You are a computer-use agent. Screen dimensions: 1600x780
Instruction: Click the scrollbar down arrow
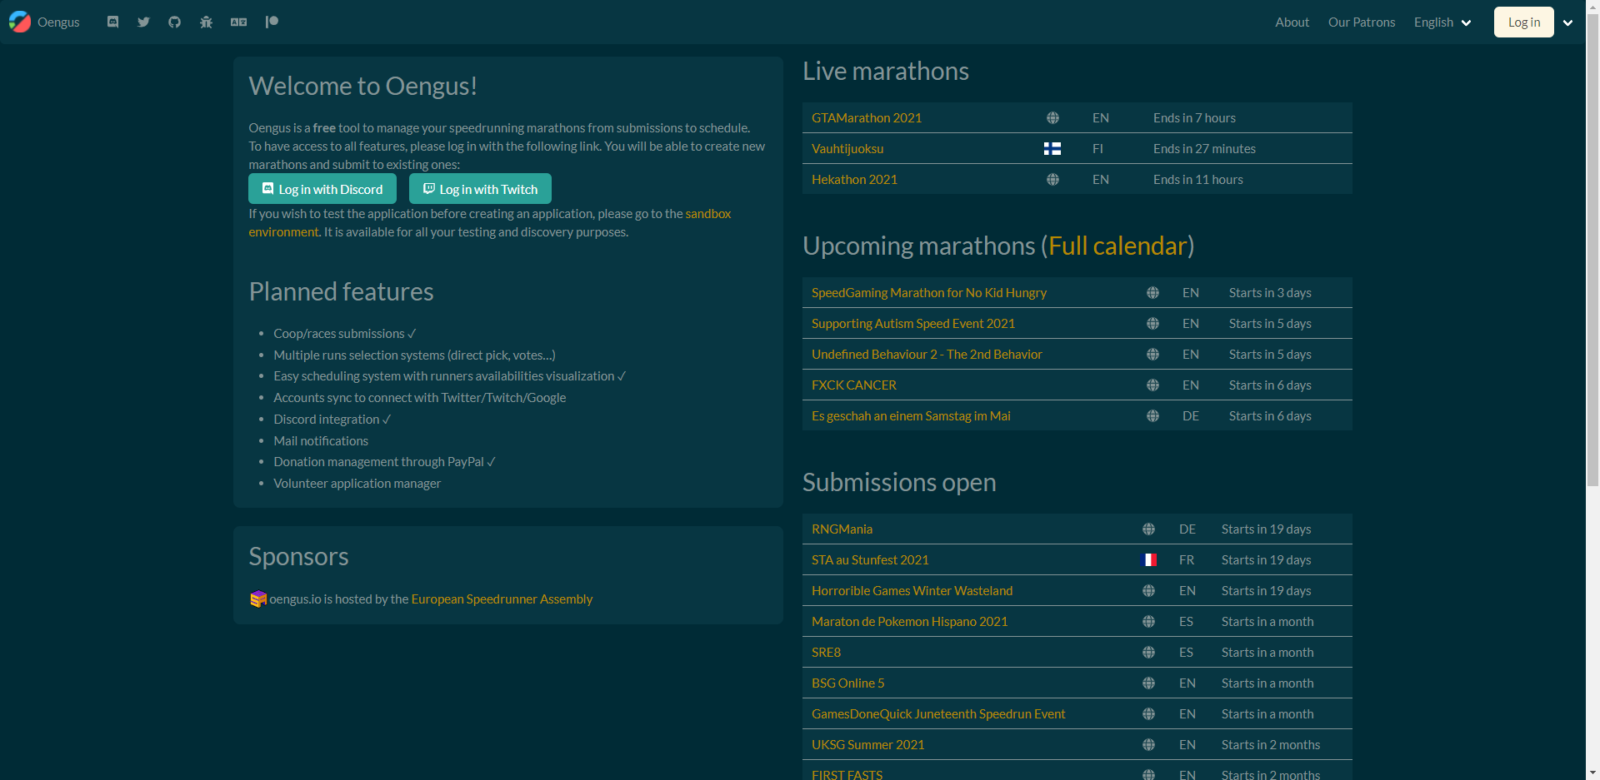(1592, 773)
